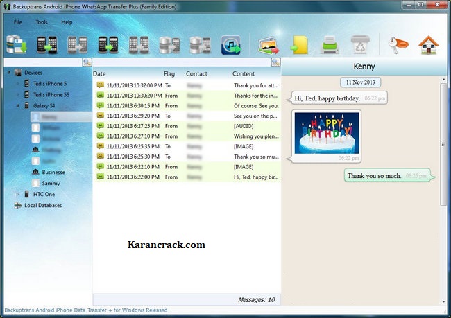Collapse the Devices tree node
Viewport: 451px width, 318px height.
8,73
